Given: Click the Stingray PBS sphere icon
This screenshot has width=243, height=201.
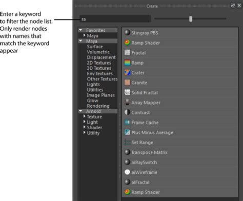Looking at the screenshot, I should pyautogui.click(x=127, y=32).
